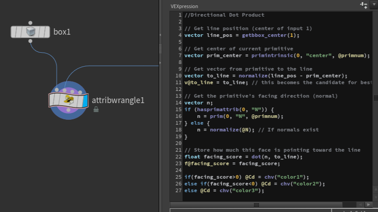Click the 'vector n;' declaration line
Screen dimensions: 378x212
tap(199, 103)
